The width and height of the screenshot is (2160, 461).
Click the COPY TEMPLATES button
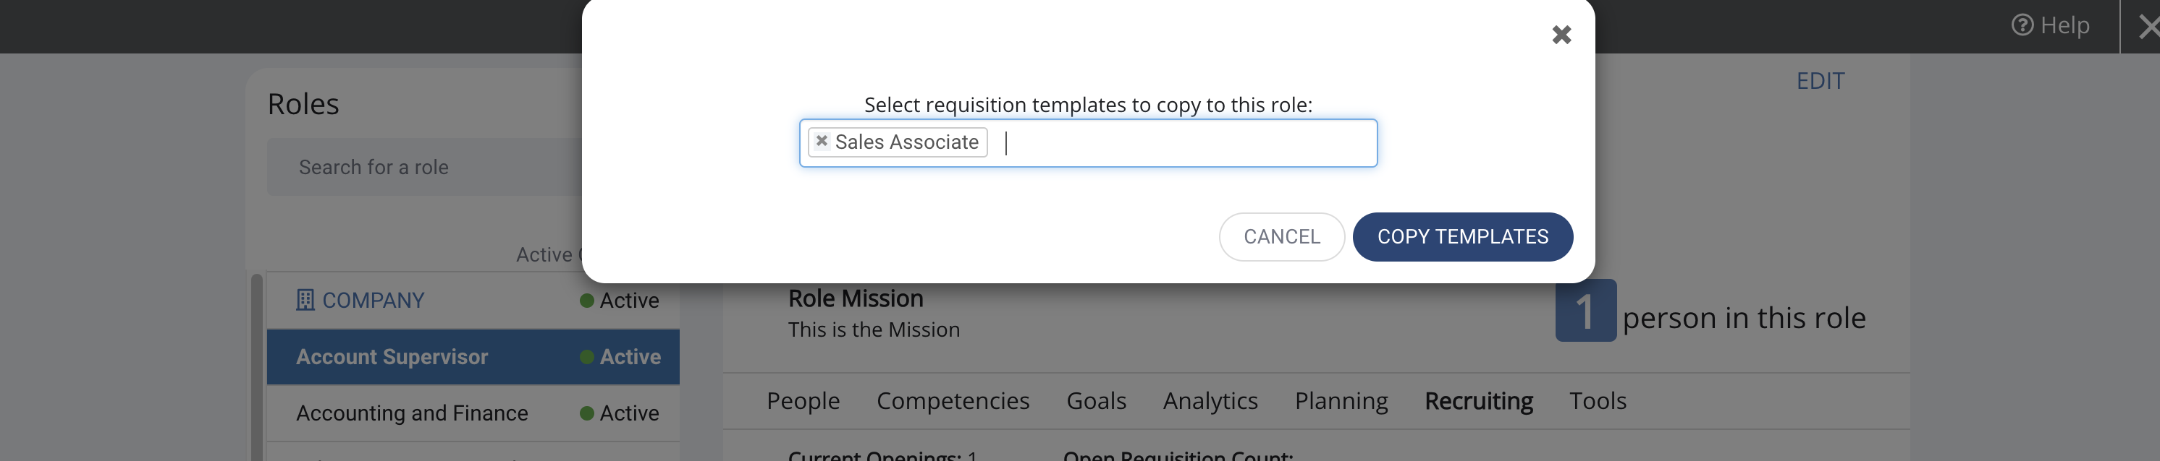tap(1462, 237)
